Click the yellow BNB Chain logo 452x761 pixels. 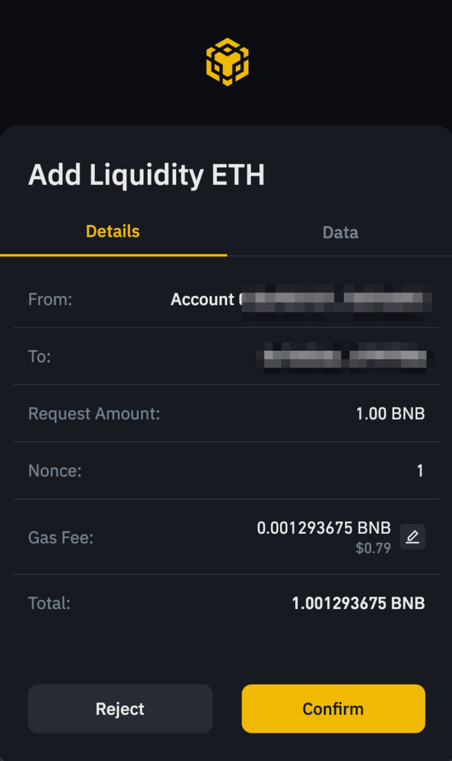click(x=227, y=62)
